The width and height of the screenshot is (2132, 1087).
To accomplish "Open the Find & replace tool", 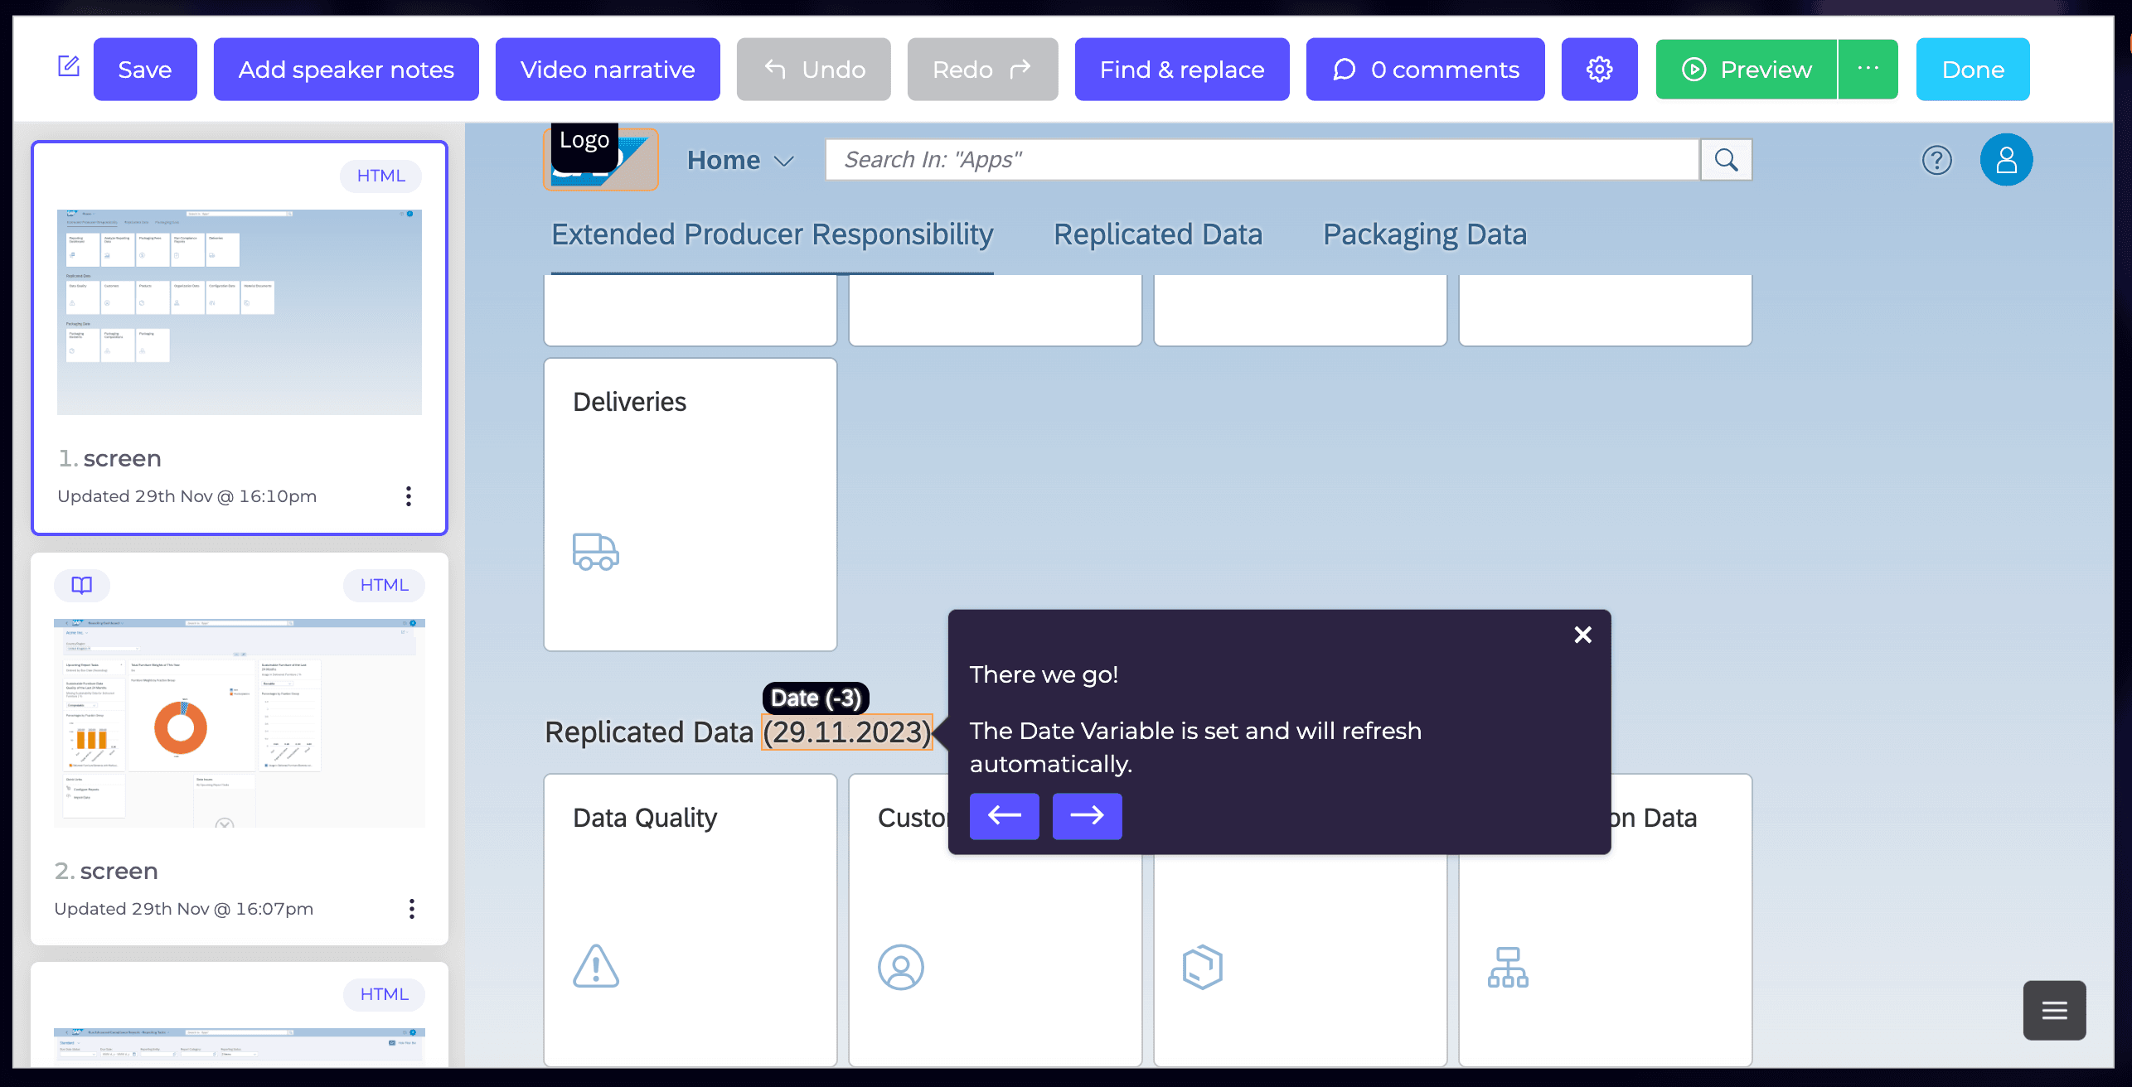I will (x=1182, y=70).
